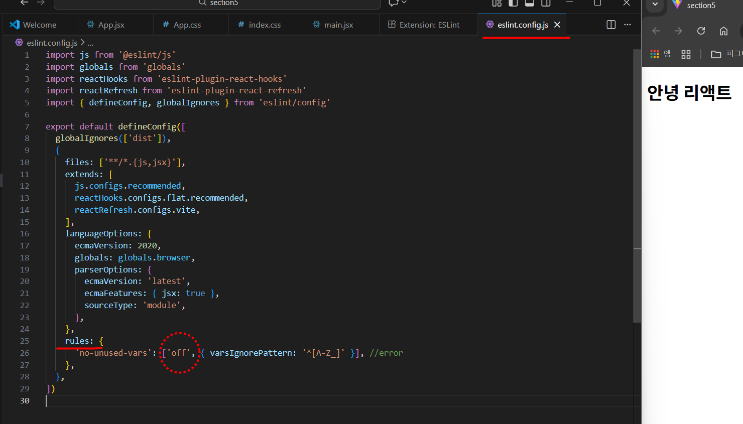
Task: Toggle Panel visibility layout icon
Action: point(530,3)
